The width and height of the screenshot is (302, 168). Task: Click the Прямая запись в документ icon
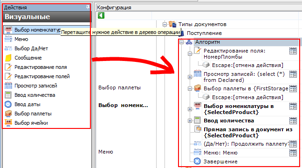pyautogui.click(x=198, y=129)
